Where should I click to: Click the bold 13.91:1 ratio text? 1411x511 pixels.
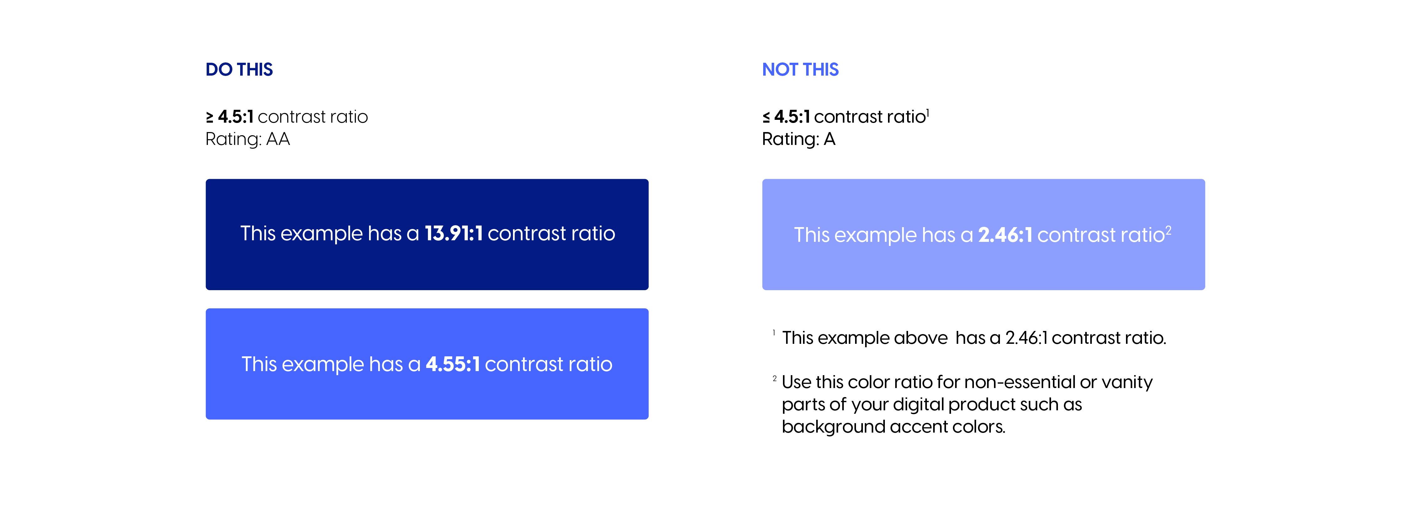[453, 233]
